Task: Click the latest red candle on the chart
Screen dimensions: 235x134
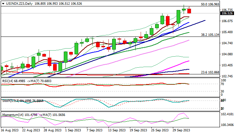Action: coord(189,11)
